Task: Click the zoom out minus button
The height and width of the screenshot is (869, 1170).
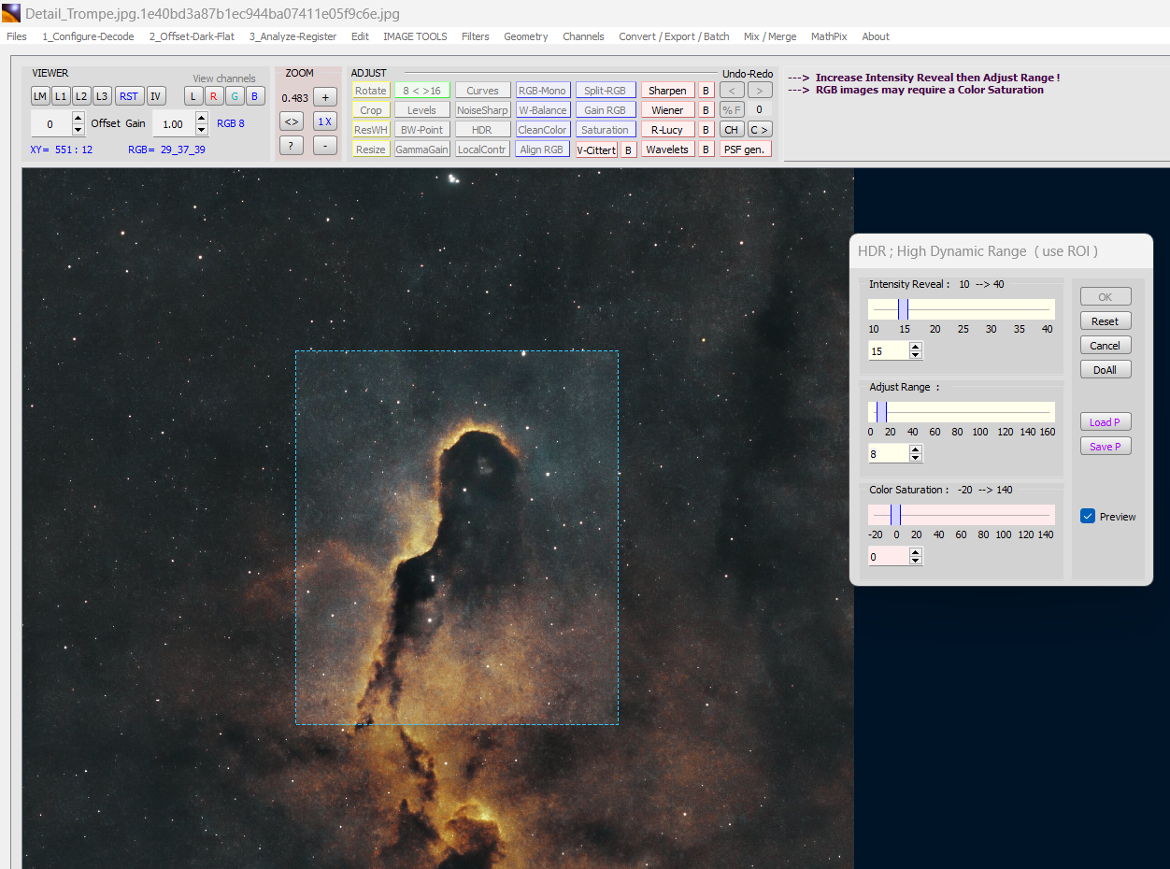Action: tap(324, 146)
